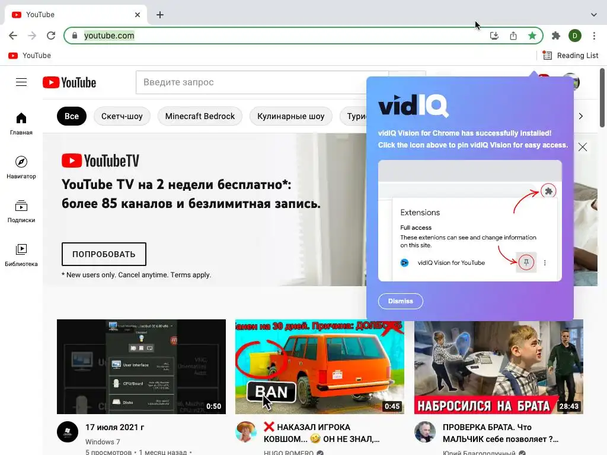This screenshot has height=455, width=607.
Task: Open the НАБРОСИЛСЯ НА БРАТА thumbnail
Action: click(499, 366)
